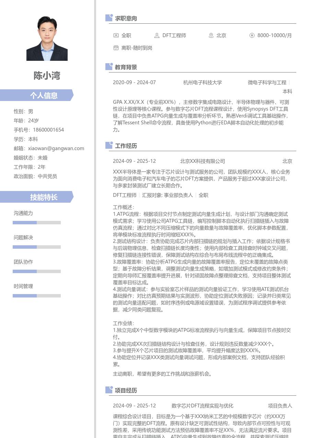Click the briefcase icon beside 全职
This screenshot has height=438, width=309.
pyautogui.click(x=116, y=35)
